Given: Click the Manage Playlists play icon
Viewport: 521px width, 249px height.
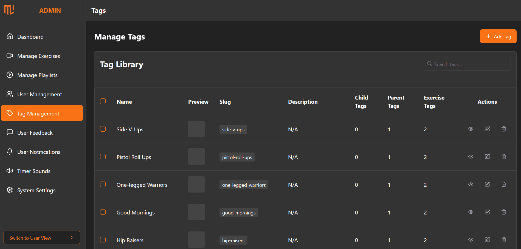Looking at the screenshot, I should click(x=10, y=75).
